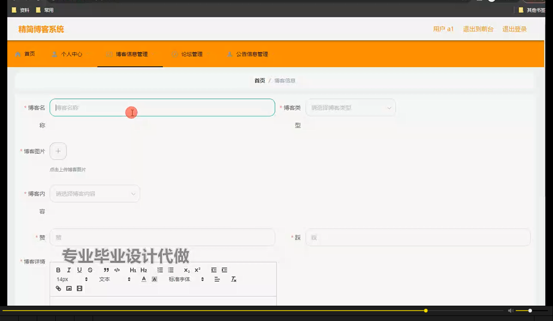Click the upload blog image plus button
The image size is (553, 321).
(58, 151)
